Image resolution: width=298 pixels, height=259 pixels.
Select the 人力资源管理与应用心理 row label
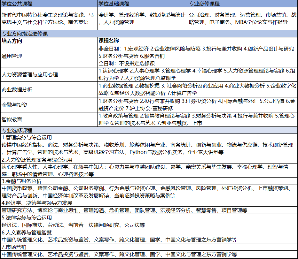[49, 74]
